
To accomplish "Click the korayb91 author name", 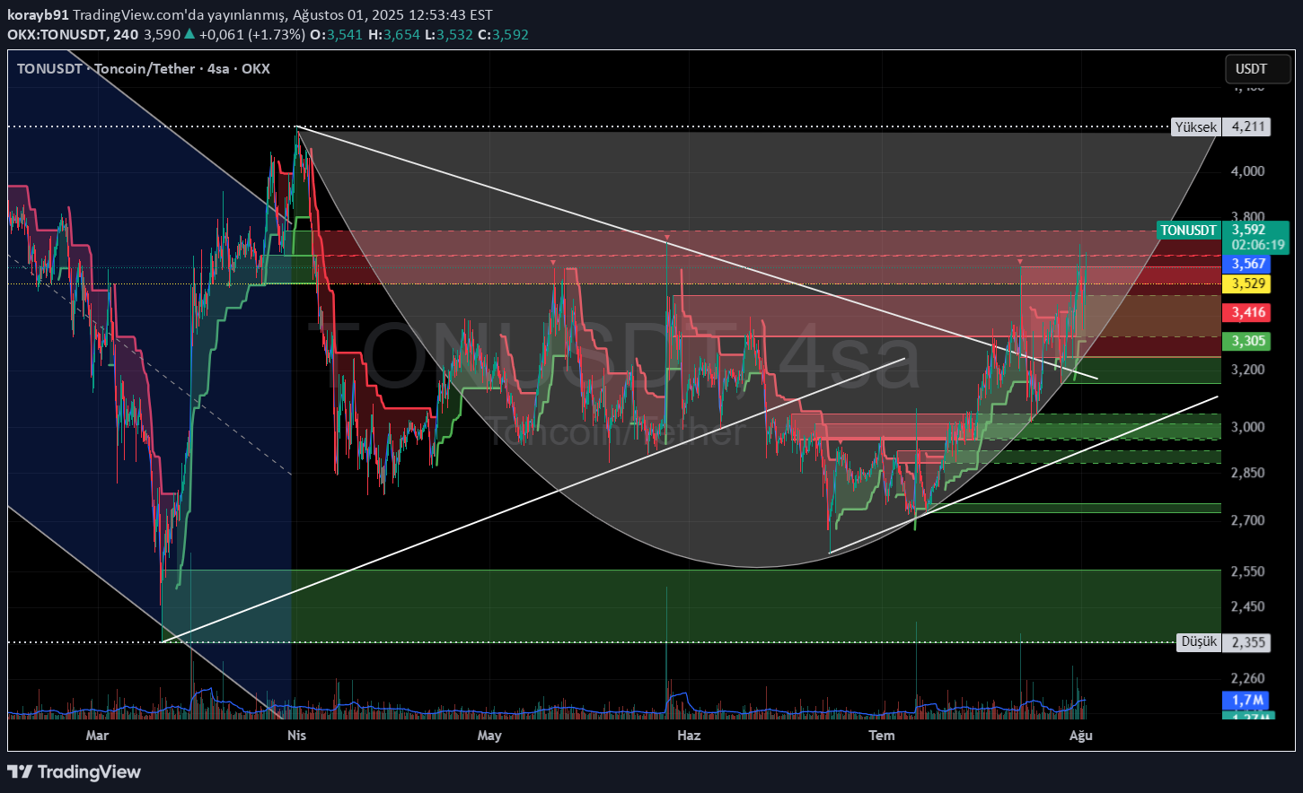I will coord(38,16).
